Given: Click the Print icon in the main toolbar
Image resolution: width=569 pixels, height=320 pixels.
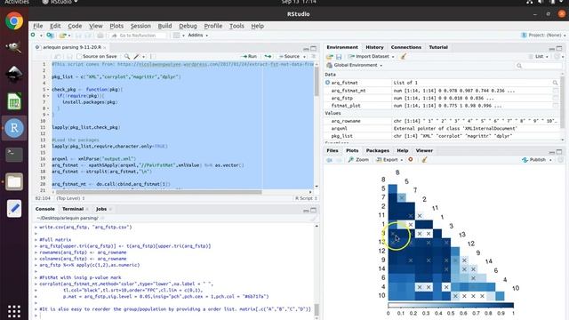Looking at the screenshot, I should click(x=100, y=36).
